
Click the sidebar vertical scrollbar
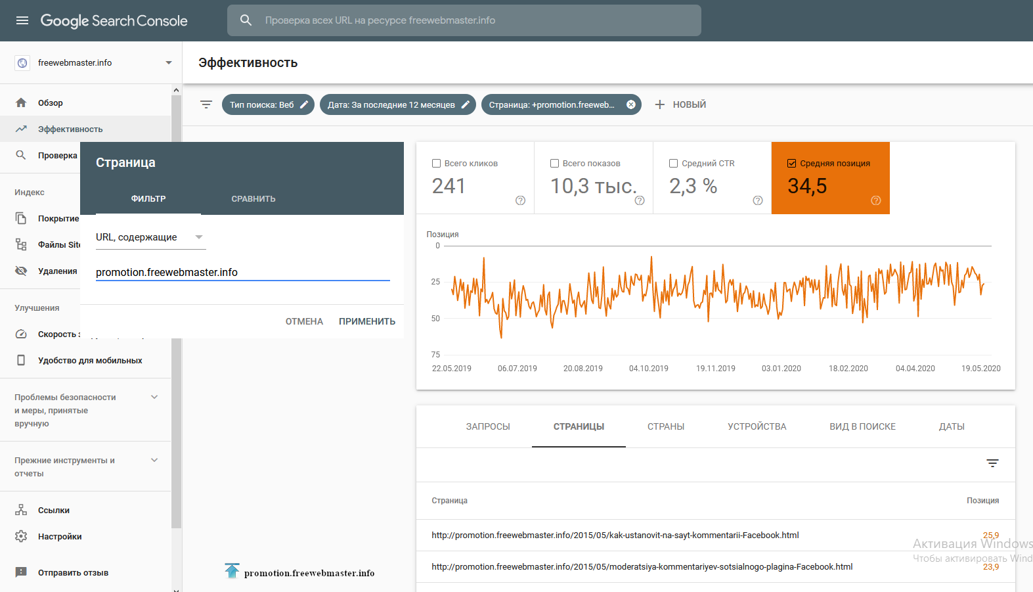[176, 312]
